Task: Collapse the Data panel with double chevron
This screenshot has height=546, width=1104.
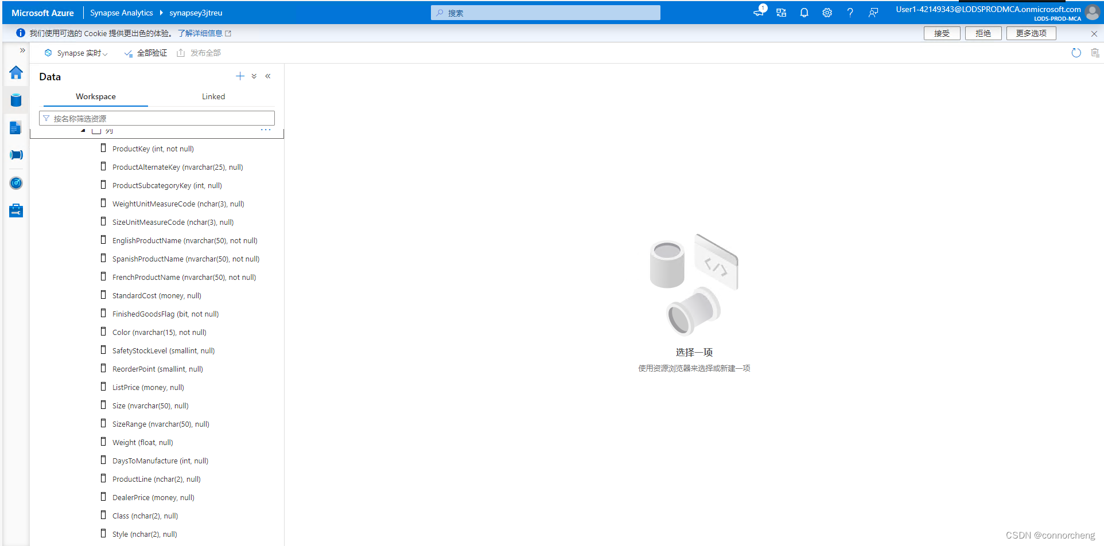Action: [267, 75]
